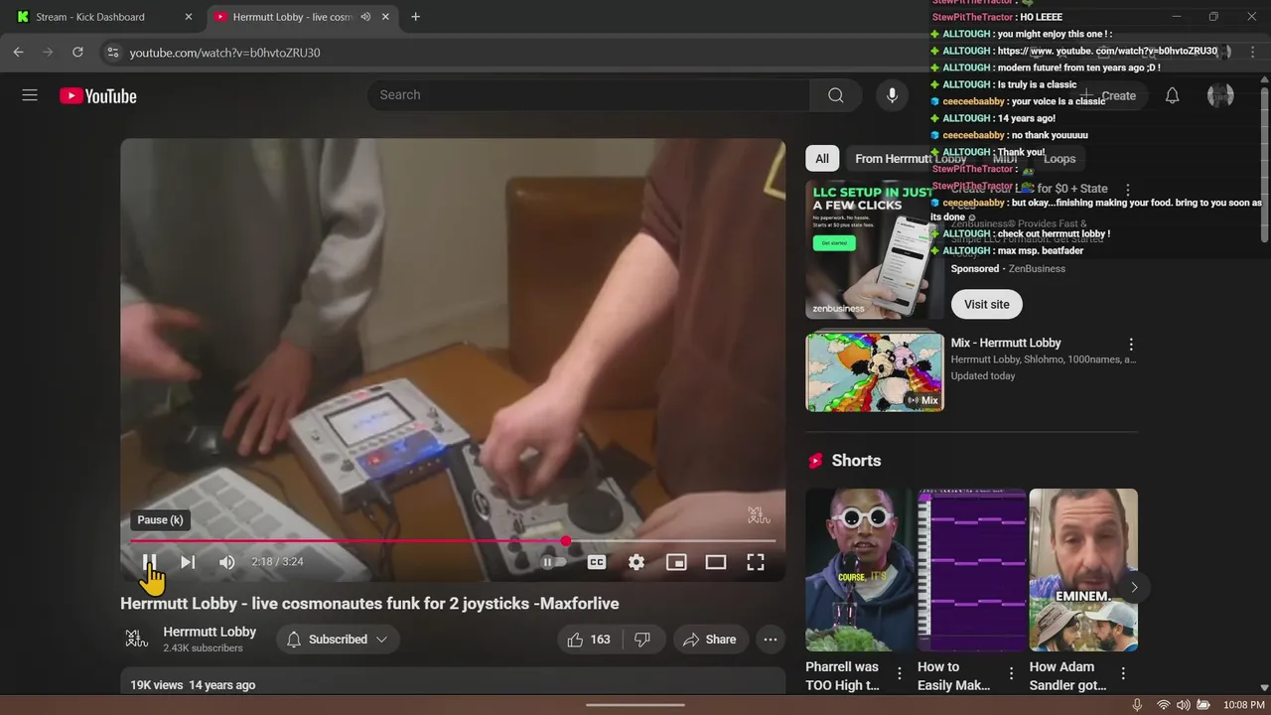The height and width of the screenshot is (715, 1271).
Task: Open clock showing 10:08 PM
Action: [x=1244, y=705]
